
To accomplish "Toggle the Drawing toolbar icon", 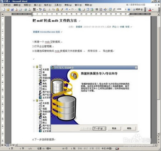I will (105, 9).
